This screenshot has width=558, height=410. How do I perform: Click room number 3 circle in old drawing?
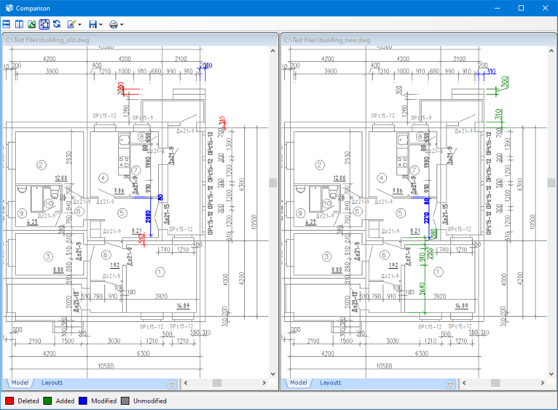click(x=48, y=256)
